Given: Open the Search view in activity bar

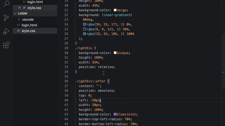Looking at the screenshot, I should [x=6, y=3].
